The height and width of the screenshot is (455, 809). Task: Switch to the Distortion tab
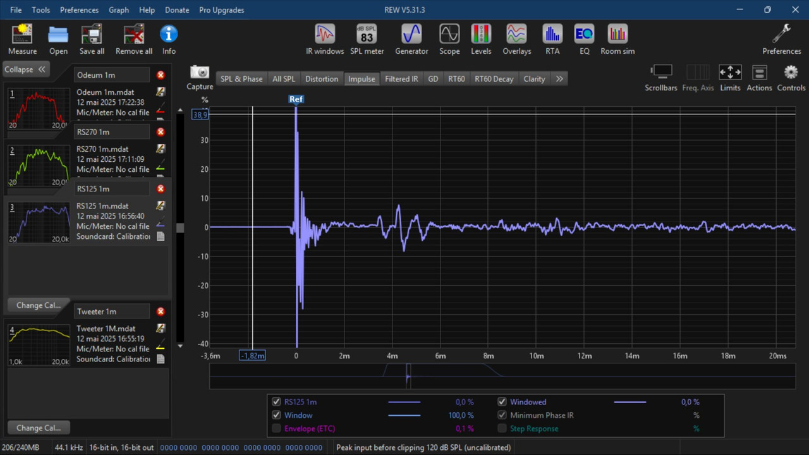[x=322, y=79]
